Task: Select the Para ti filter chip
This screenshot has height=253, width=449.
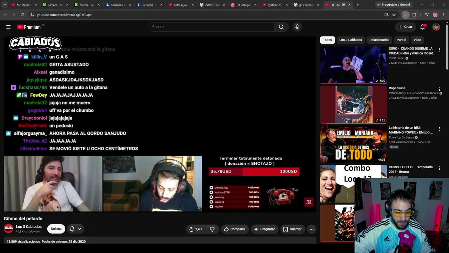Action: pyautogui.click(x=401, y=40)
